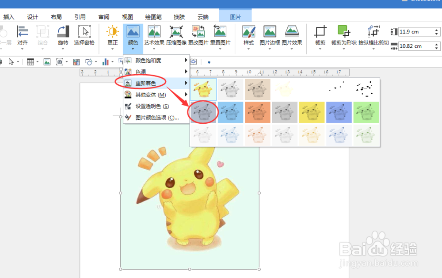
Task: Apply the dark gray-blue recolor swatch
Action: pos(203,112)
